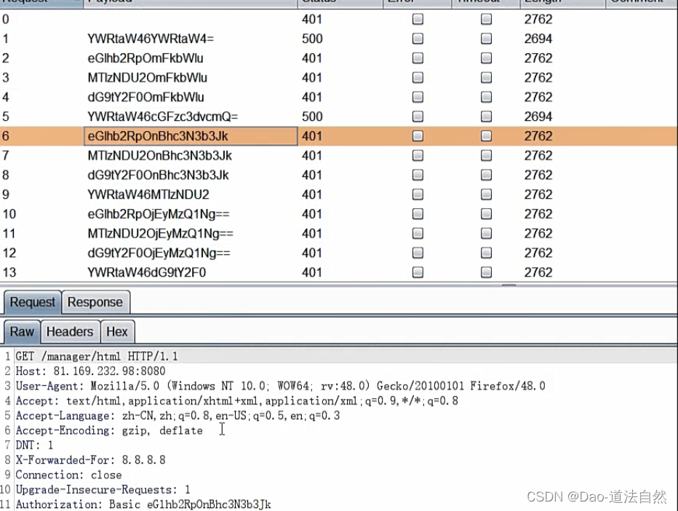The width and height of the screenshot is (678, 511).
Task: Switch to the Hex view
Action: 117,331
